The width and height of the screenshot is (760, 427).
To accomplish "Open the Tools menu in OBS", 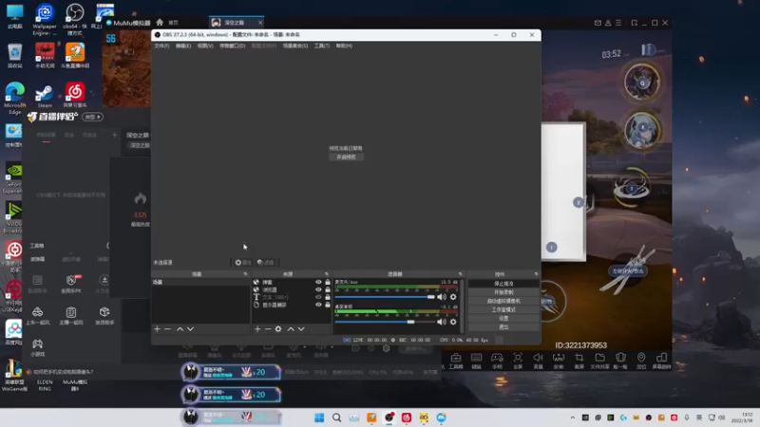I will click(322, 46).
